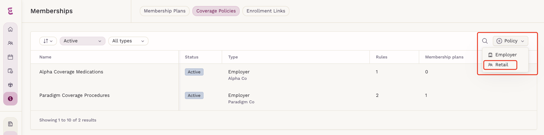
Task: Open the calendar icon in sidebar
Action: (10, 57)
